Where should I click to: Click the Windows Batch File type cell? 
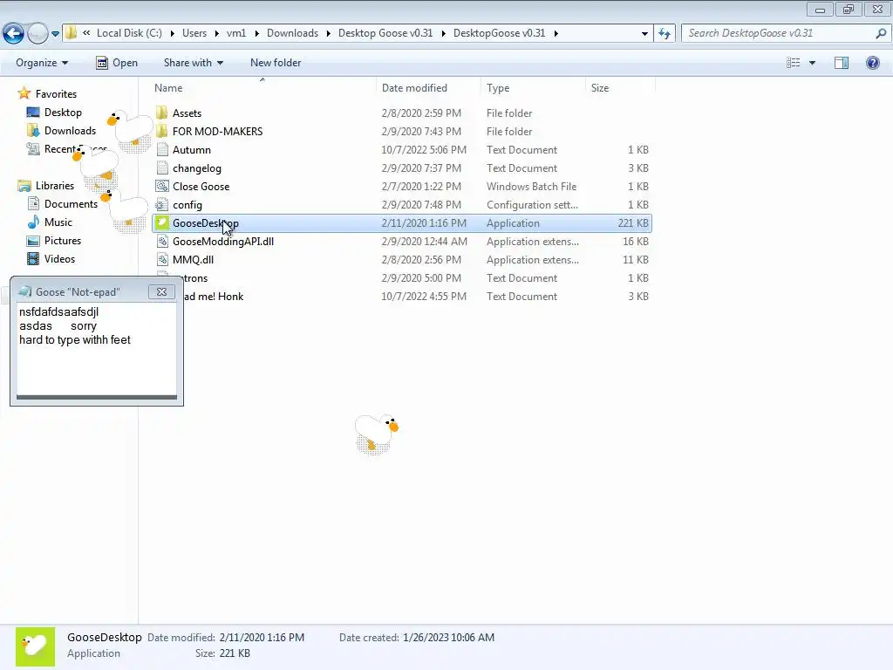531,187
